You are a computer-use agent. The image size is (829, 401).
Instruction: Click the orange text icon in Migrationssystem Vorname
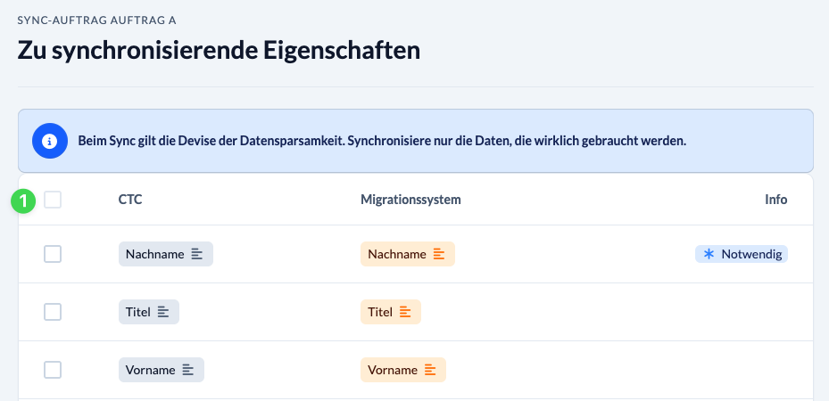pyautogui.click(x=430, y=370)
